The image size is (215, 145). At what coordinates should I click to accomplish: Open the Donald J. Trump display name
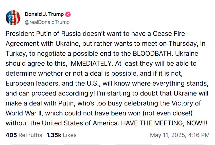(x=44, y=14)
